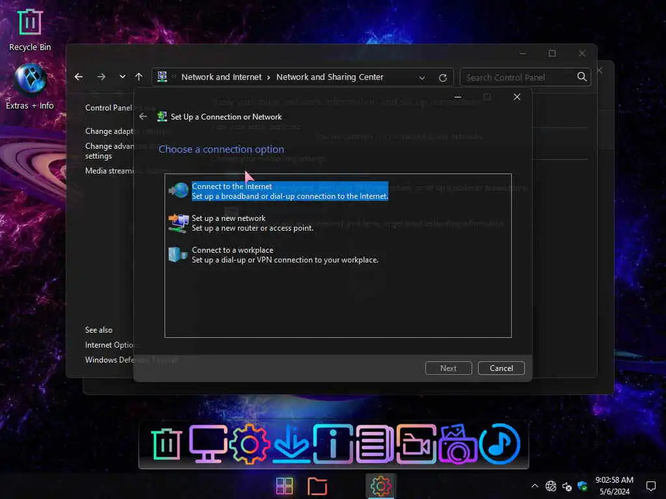Image resolution: width=666 pixels, height=499 pixels.
Task: Click the Windows Security shield tray icon
Action: coord(582,486)
